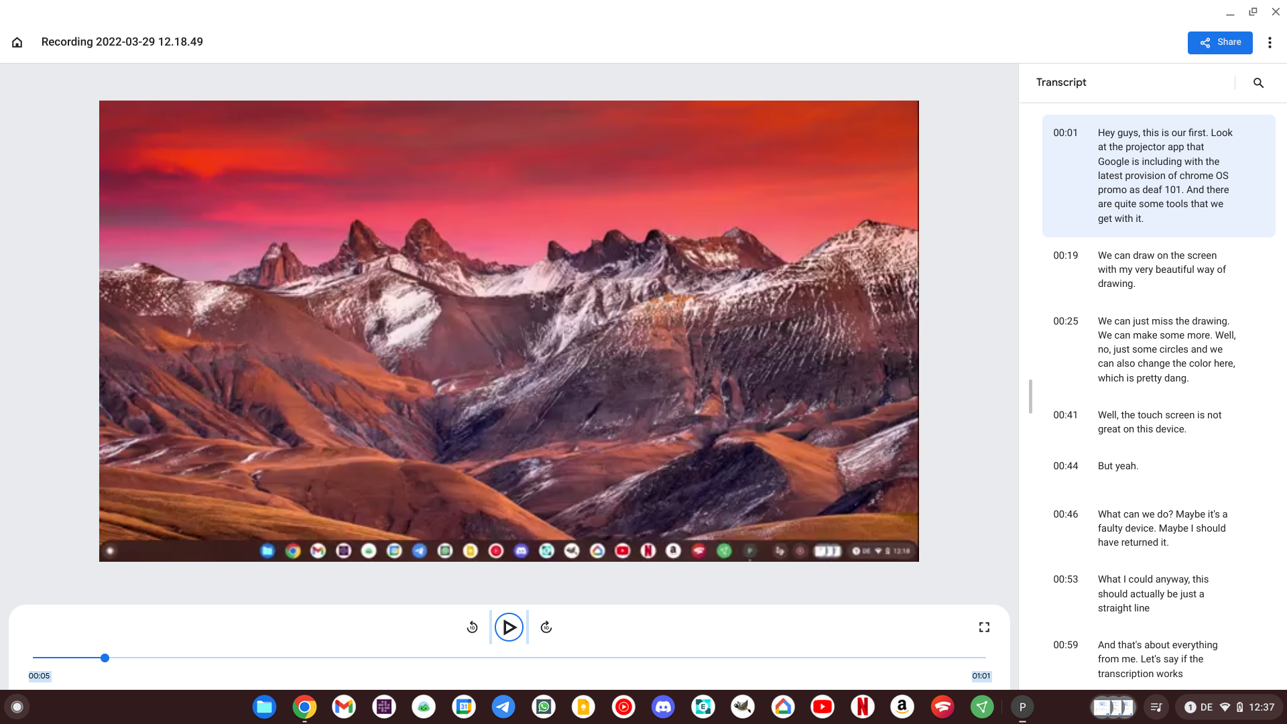Open the three-dot more options menu
Screen dimensions: 1287x724
[1270, 42]
